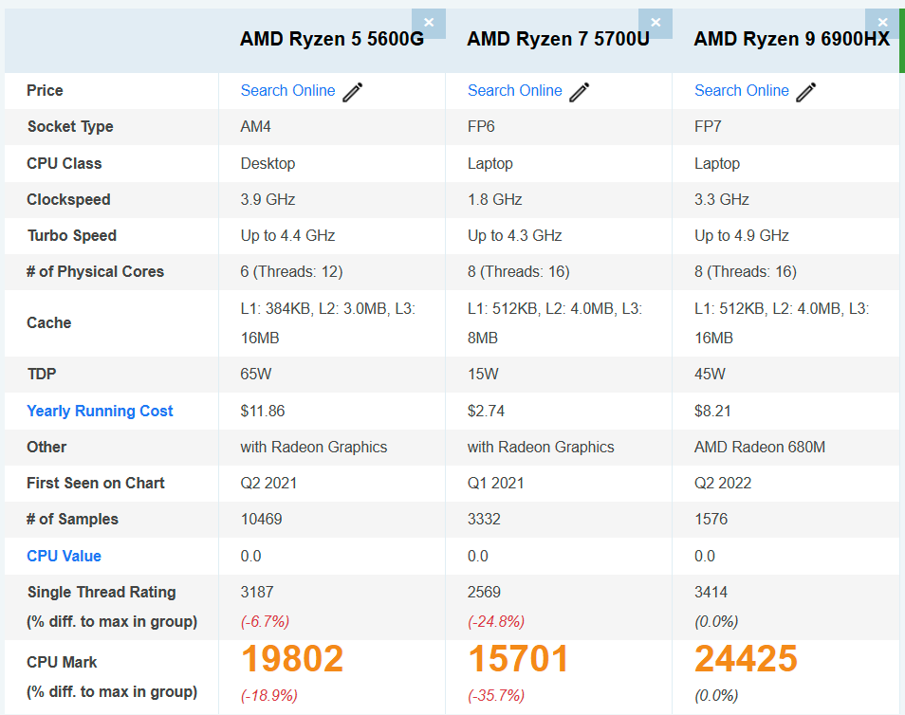905x715 pixels.
Task: Select the CPU Mark score 15701
Action: (x=518, y=658)
